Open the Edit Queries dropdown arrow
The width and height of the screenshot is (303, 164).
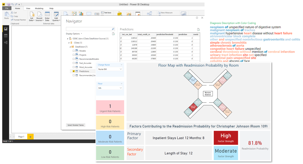pyautogui.click(x=60, y=20)
